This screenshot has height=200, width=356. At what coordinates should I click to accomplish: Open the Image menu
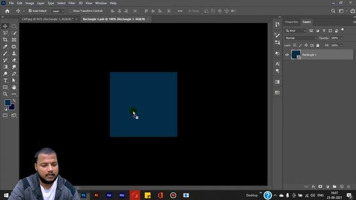tap(29, 3)
